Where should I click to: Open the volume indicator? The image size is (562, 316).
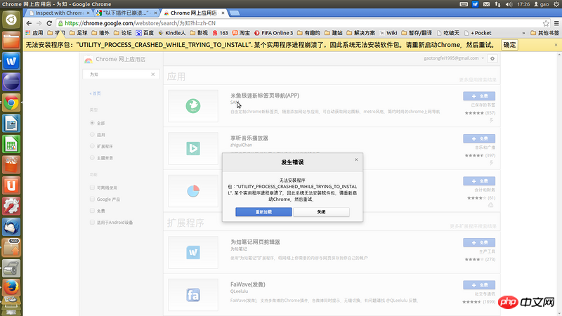(x=509, y=4)
